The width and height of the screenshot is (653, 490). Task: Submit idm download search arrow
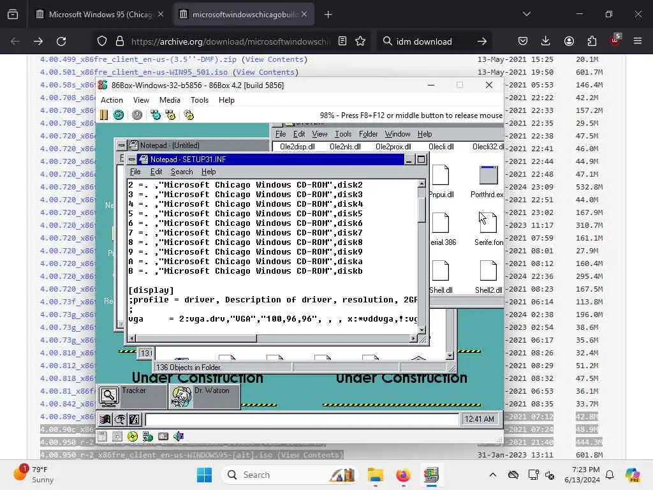482,41
